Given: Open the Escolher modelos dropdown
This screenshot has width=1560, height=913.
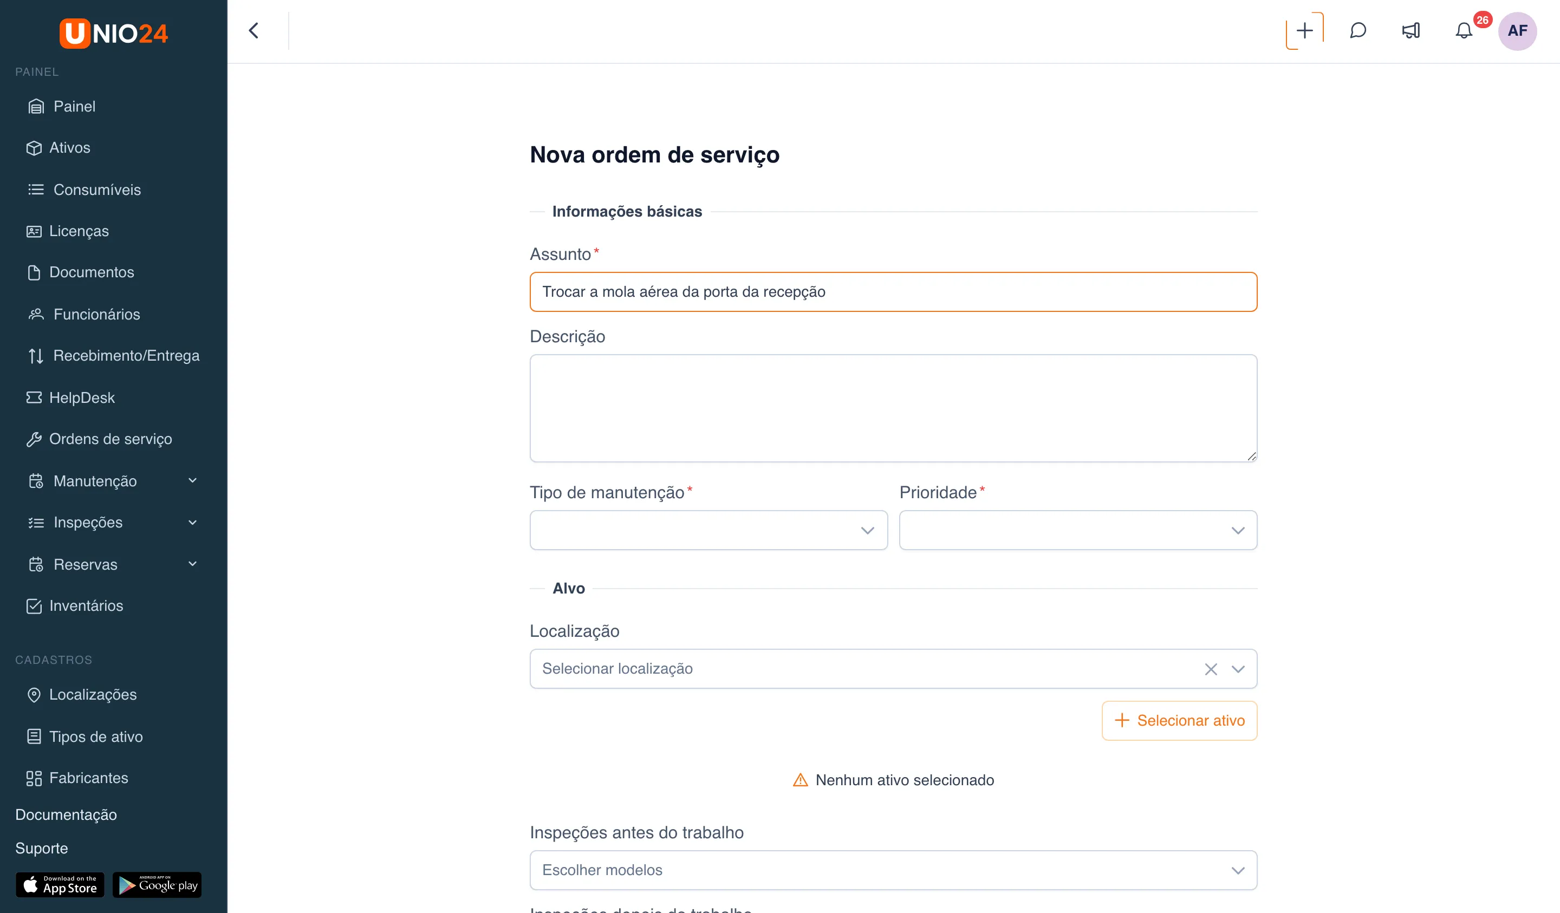Looking at the screenshot, I should (x=893, y=870).
